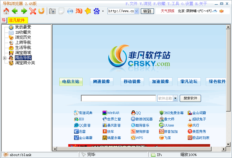This screenshot has width=232, height=158.
Task: Open the 傲游浏览器 link
Action: pyautogui.click(x=144, y=119)
